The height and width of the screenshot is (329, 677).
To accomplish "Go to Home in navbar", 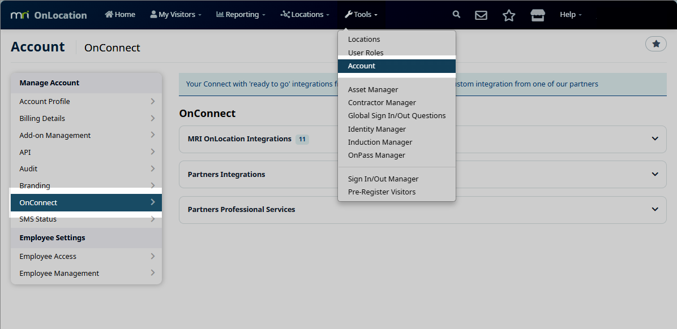I will tap(120, 15).
